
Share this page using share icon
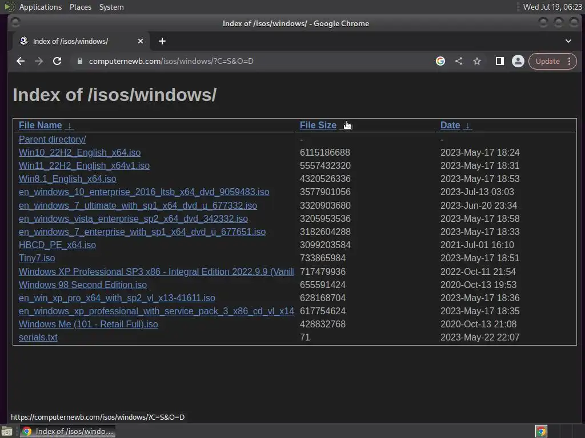pyautogui.click(x=459, y=61)
